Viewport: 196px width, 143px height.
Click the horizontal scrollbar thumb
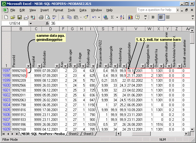pos(141,134)
